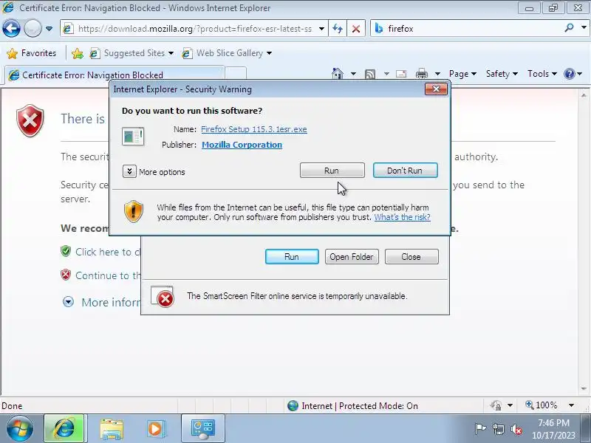Click the search magnifier icon
Screen dimensions: 591x443
tap(569, 28)
